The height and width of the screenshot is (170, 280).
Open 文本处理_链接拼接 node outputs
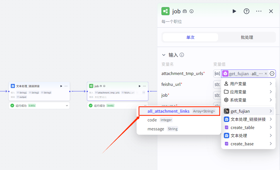248,119
